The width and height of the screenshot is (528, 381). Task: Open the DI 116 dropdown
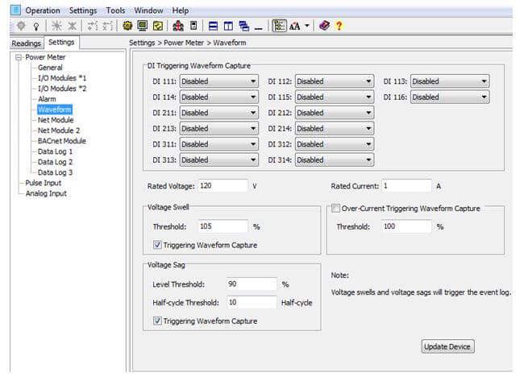449,97
